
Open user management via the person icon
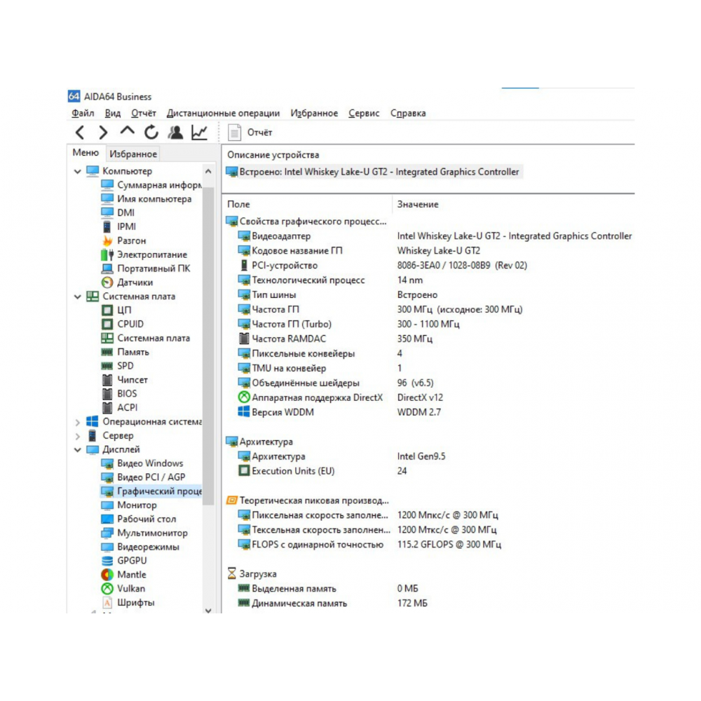point(175,132)
